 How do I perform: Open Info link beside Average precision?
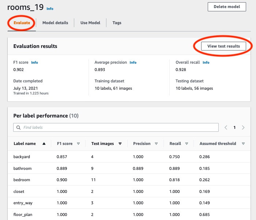pyautogui.click(x=133, y=63)
